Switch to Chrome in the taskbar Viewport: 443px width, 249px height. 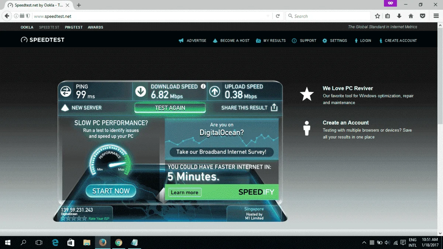[119, 242]
